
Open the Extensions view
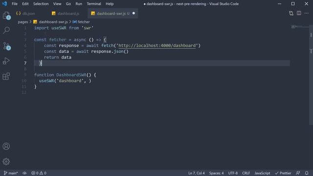click(6, 76)
